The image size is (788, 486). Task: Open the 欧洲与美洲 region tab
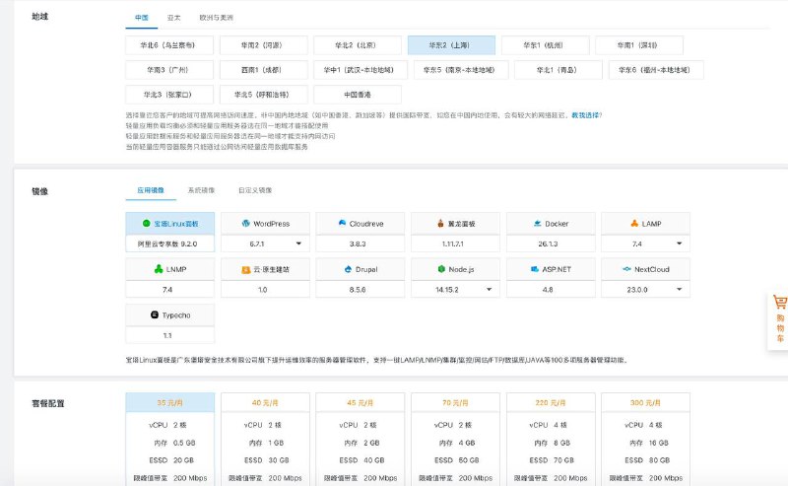(216, 18)
